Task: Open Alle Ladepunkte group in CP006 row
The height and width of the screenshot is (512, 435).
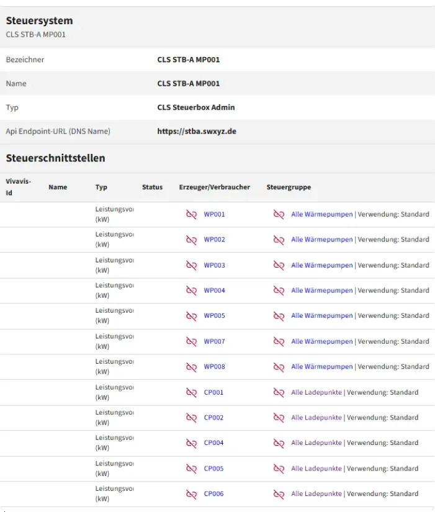Action: tap(316, 493)
